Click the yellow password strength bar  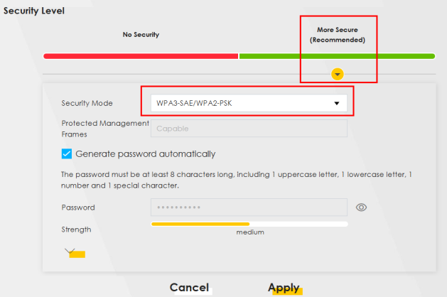click(x=200, y=224)
